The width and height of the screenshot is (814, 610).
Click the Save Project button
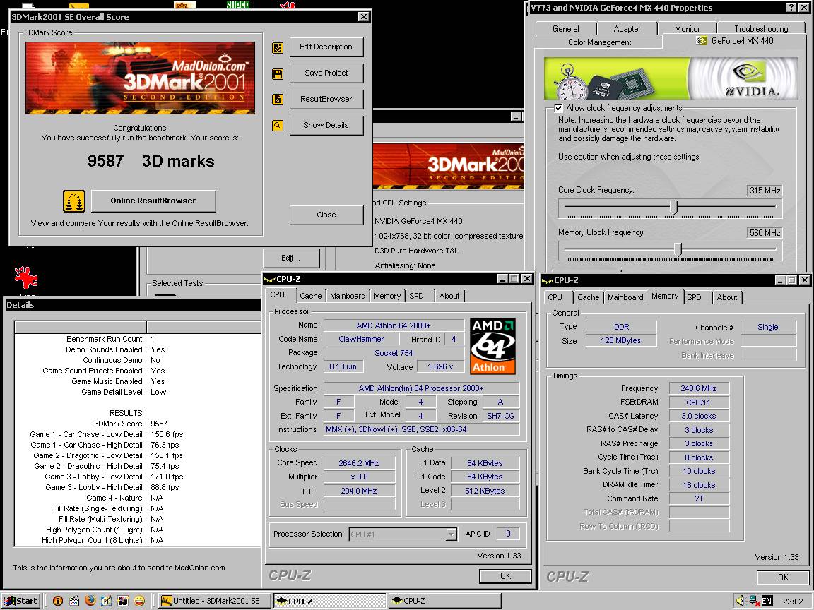coord(326,73)
